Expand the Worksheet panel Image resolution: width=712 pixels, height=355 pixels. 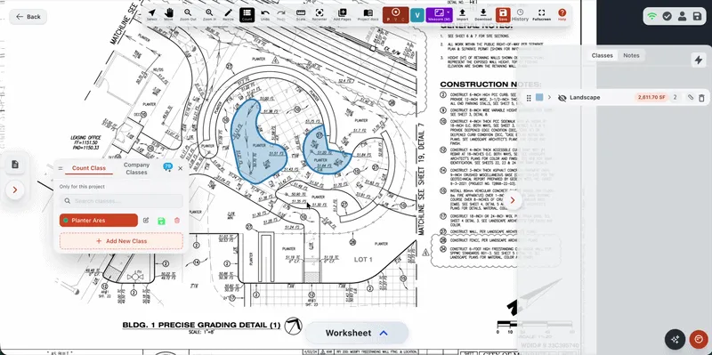[x=357, y=334]
